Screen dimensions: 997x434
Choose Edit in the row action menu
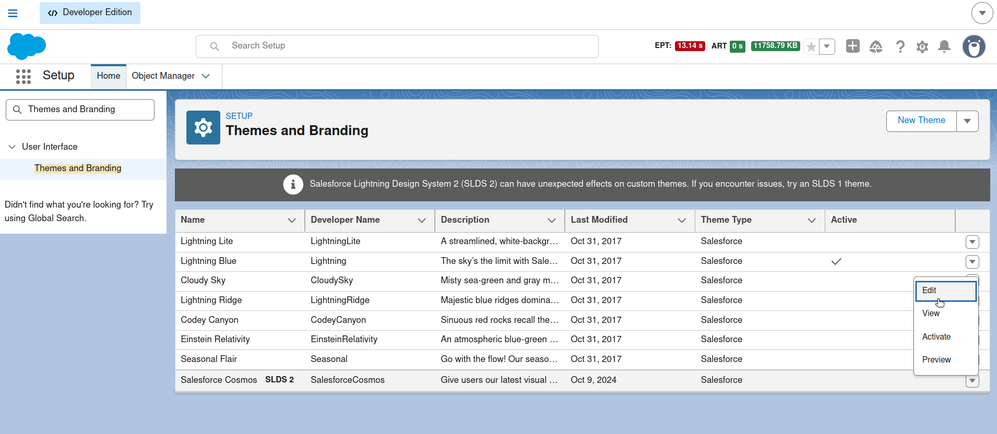pyautogui.click(x=946, y=291)
